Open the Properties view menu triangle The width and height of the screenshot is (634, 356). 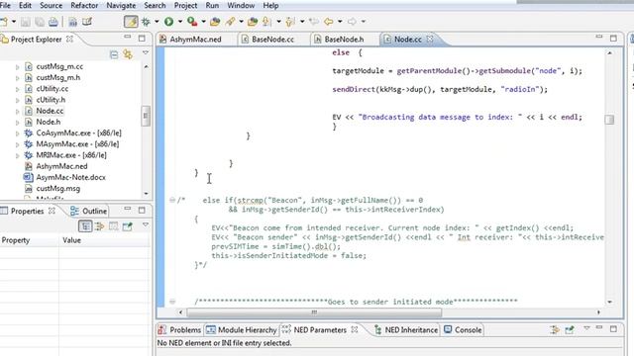pos(146,224)
